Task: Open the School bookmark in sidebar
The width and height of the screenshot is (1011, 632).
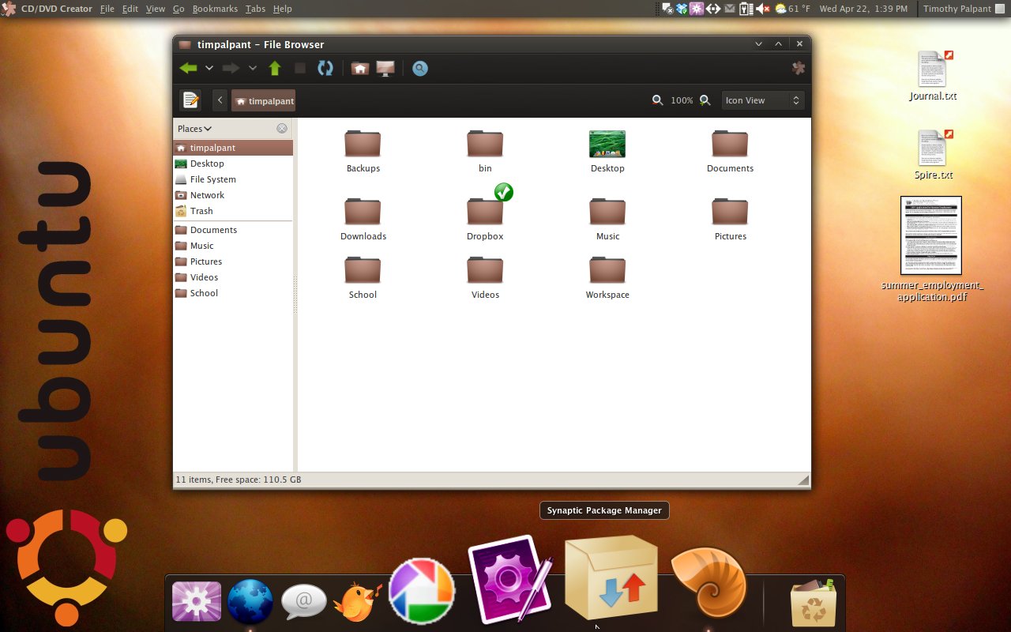Action: click(233, 293)
